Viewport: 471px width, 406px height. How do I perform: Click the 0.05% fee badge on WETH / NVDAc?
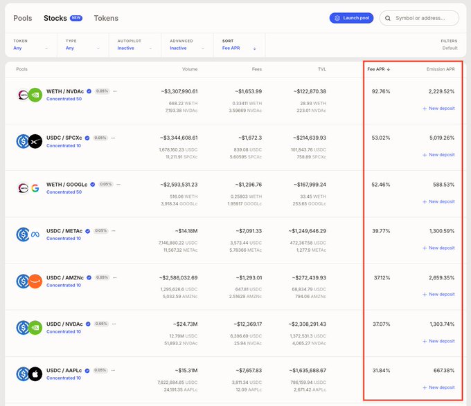click(x=102, y=91)
